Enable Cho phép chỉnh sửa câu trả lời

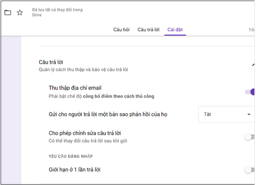pos(249,137)
